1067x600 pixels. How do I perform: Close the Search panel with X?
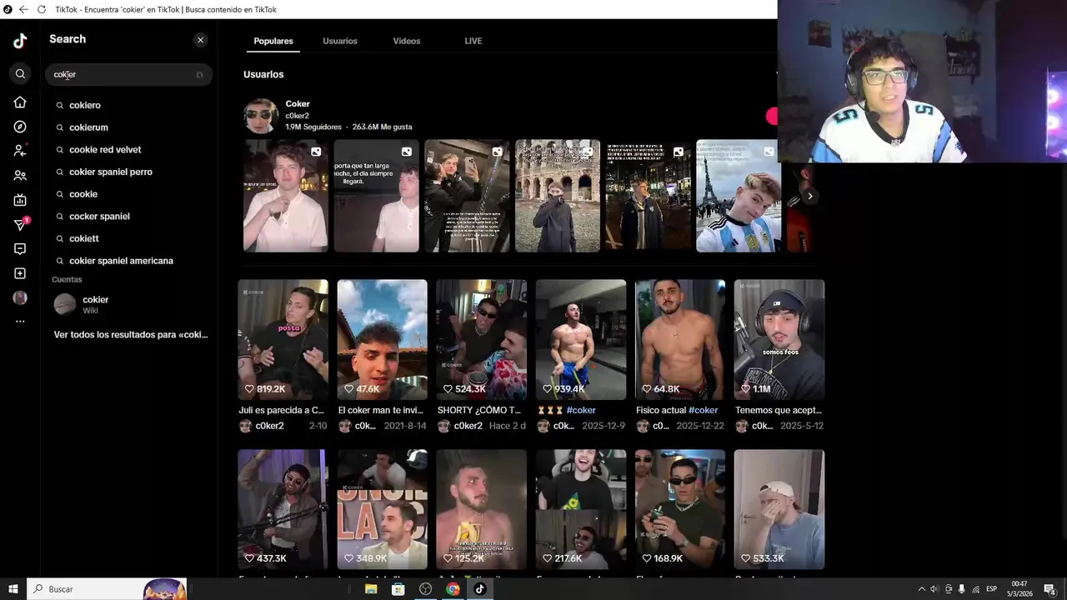click(x=200, y=40)
